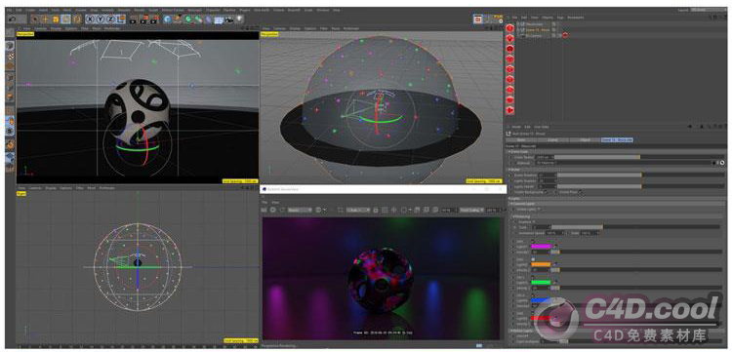The image size is (732, 352).
Task: Click the Flickering Type slider
Action: [x=635, y=227]
